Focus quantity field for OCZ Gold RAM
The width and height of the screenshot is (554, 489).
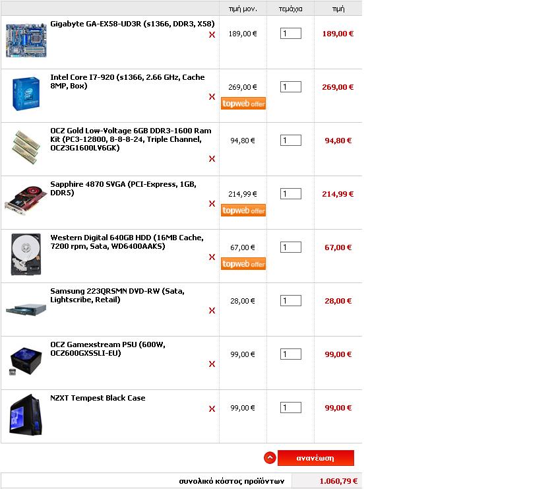click(x=290, y=141)
